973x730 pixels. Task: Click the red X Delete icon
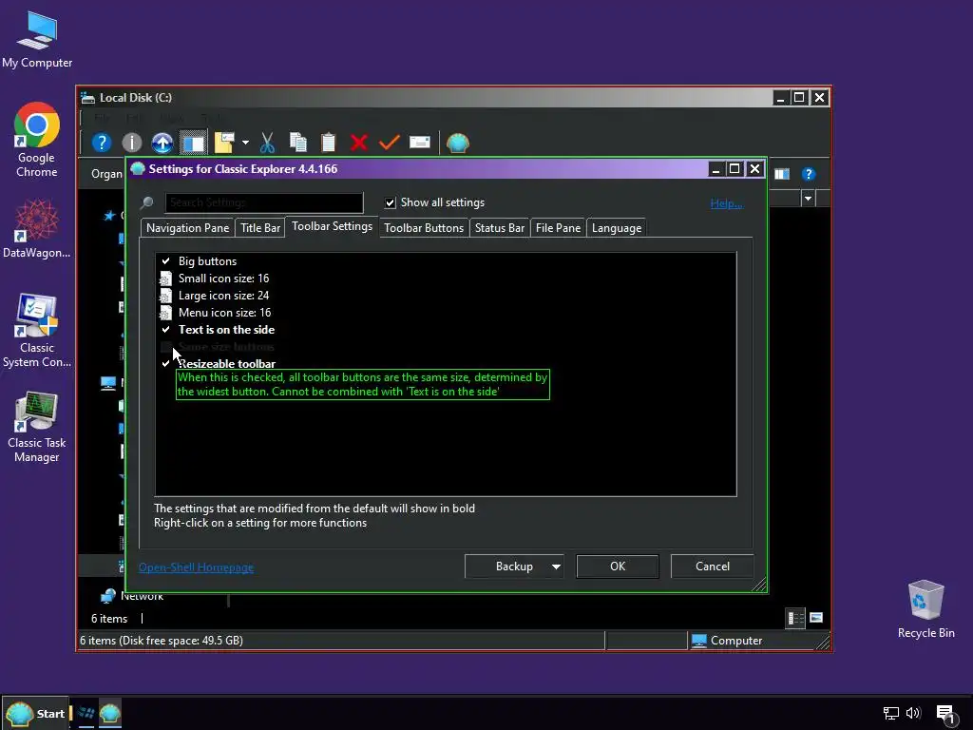[358, 143]
